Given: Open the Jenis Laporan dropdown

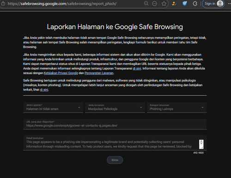Looking at the screenshot, I should pyautogui.click(x=53, y=107).
